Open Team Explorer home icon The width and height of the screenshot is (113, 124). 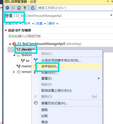click(19, 8)
